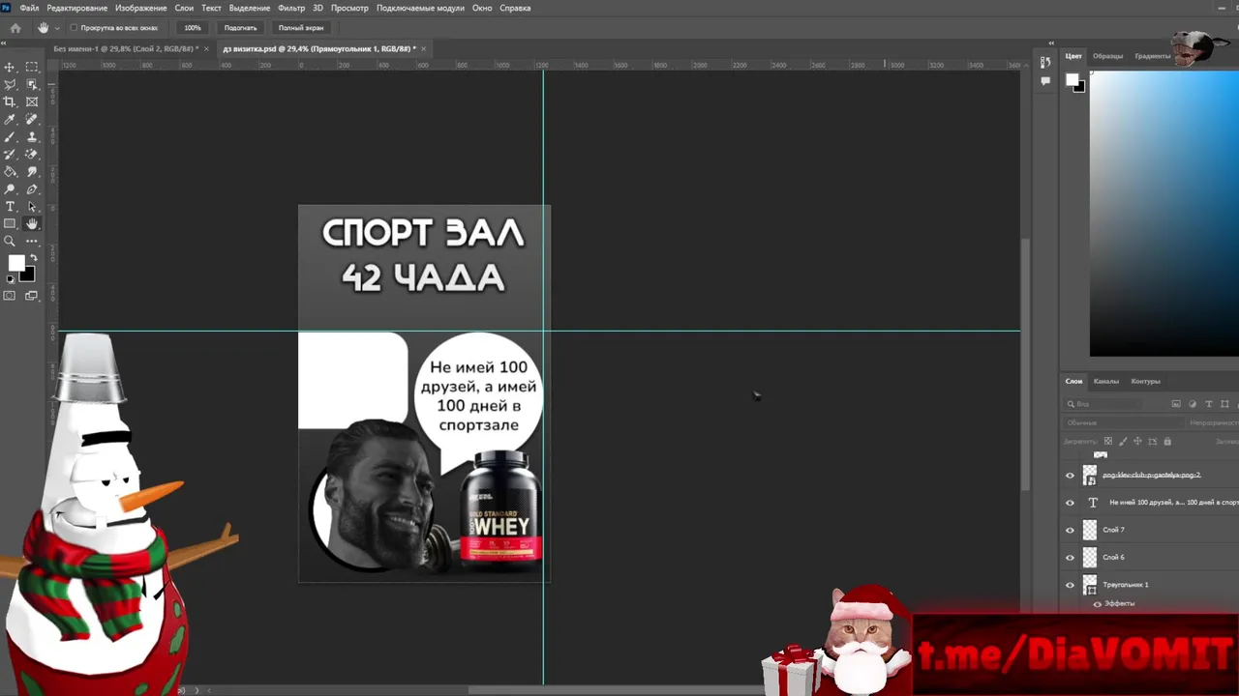Click the 100% zoom button
1239x696 pixels.
coord(193,28)
